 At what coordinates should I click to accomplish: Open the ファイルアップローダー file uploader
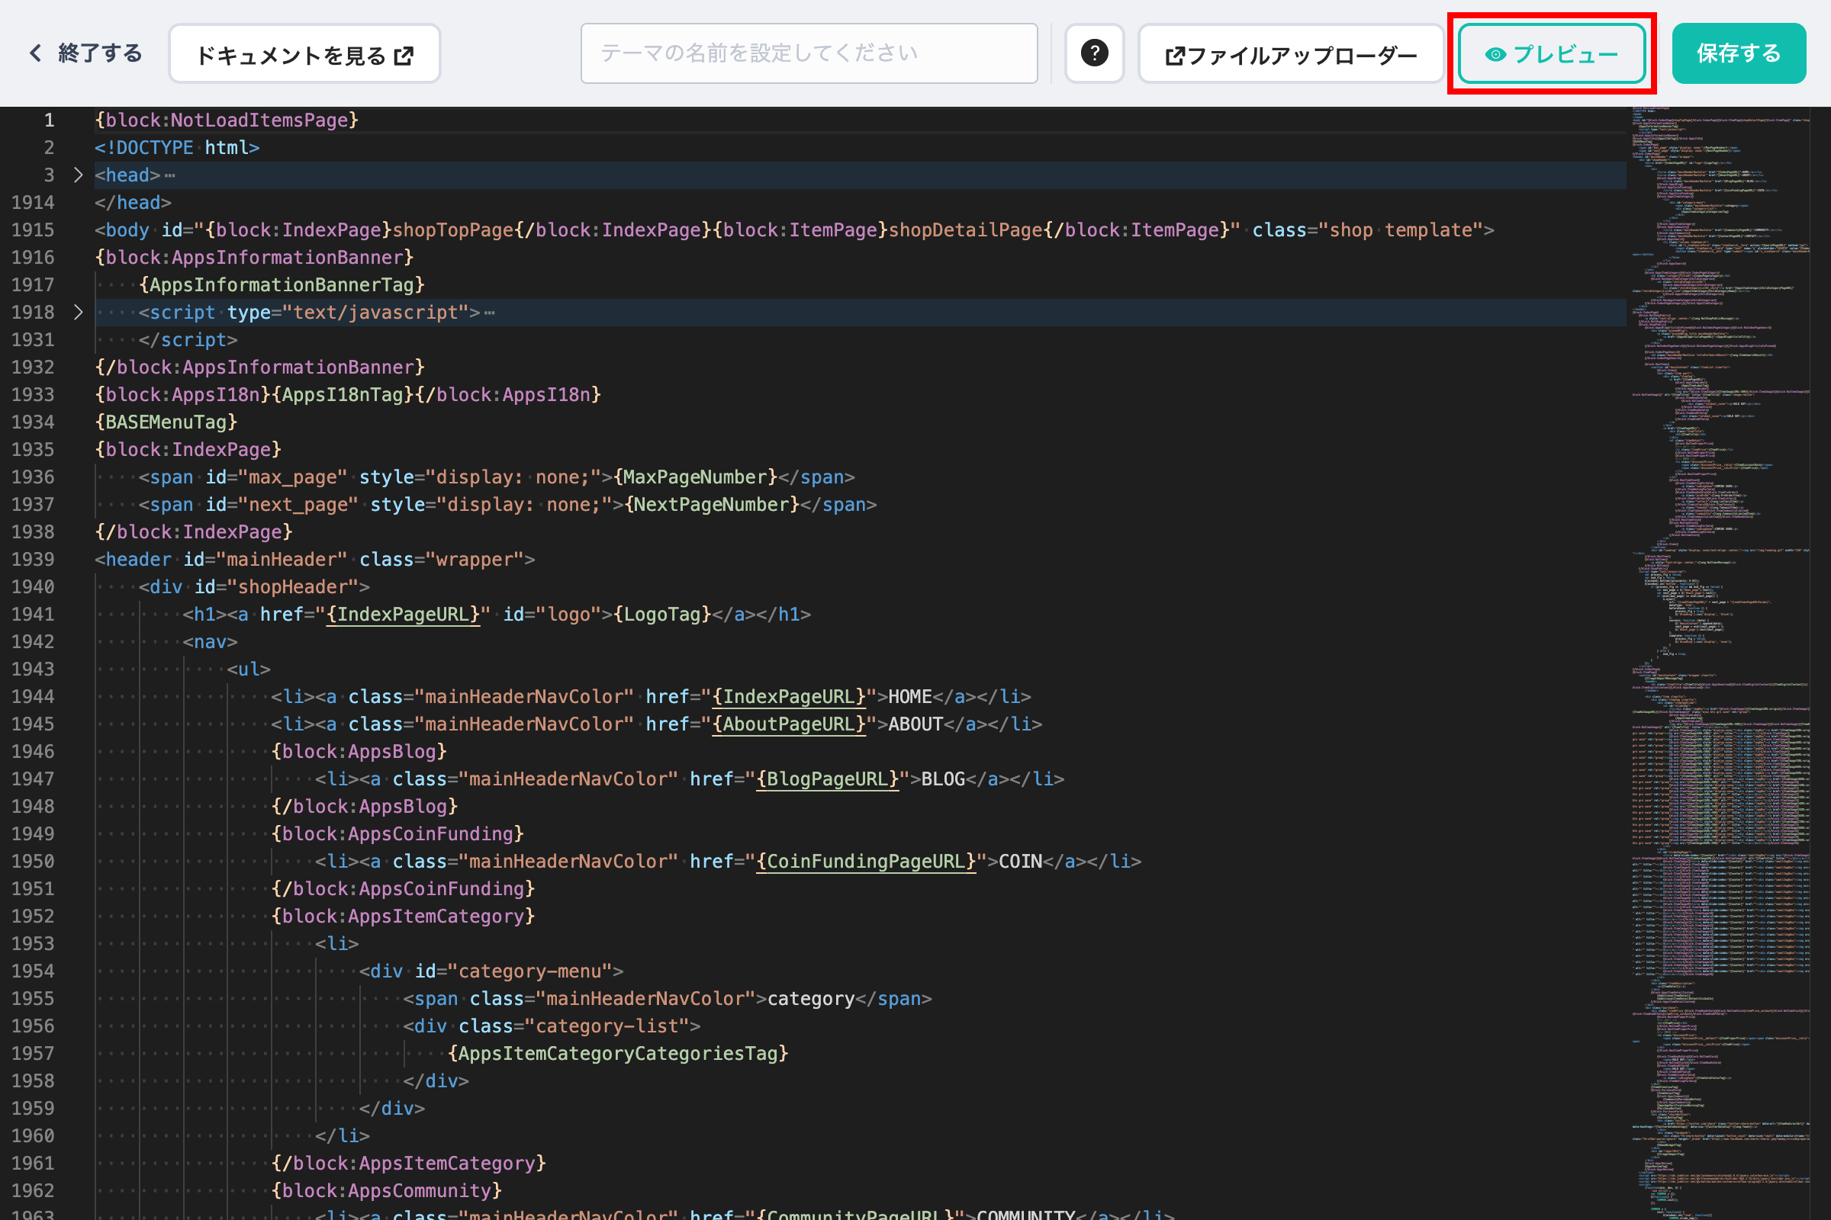point(1291,53)
